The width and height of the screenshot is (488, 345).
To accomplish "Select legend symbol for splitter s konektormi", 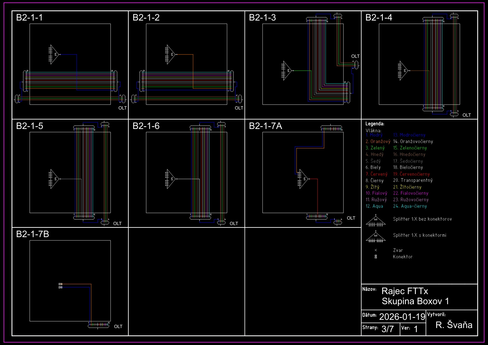I will [x=375, y=237].
